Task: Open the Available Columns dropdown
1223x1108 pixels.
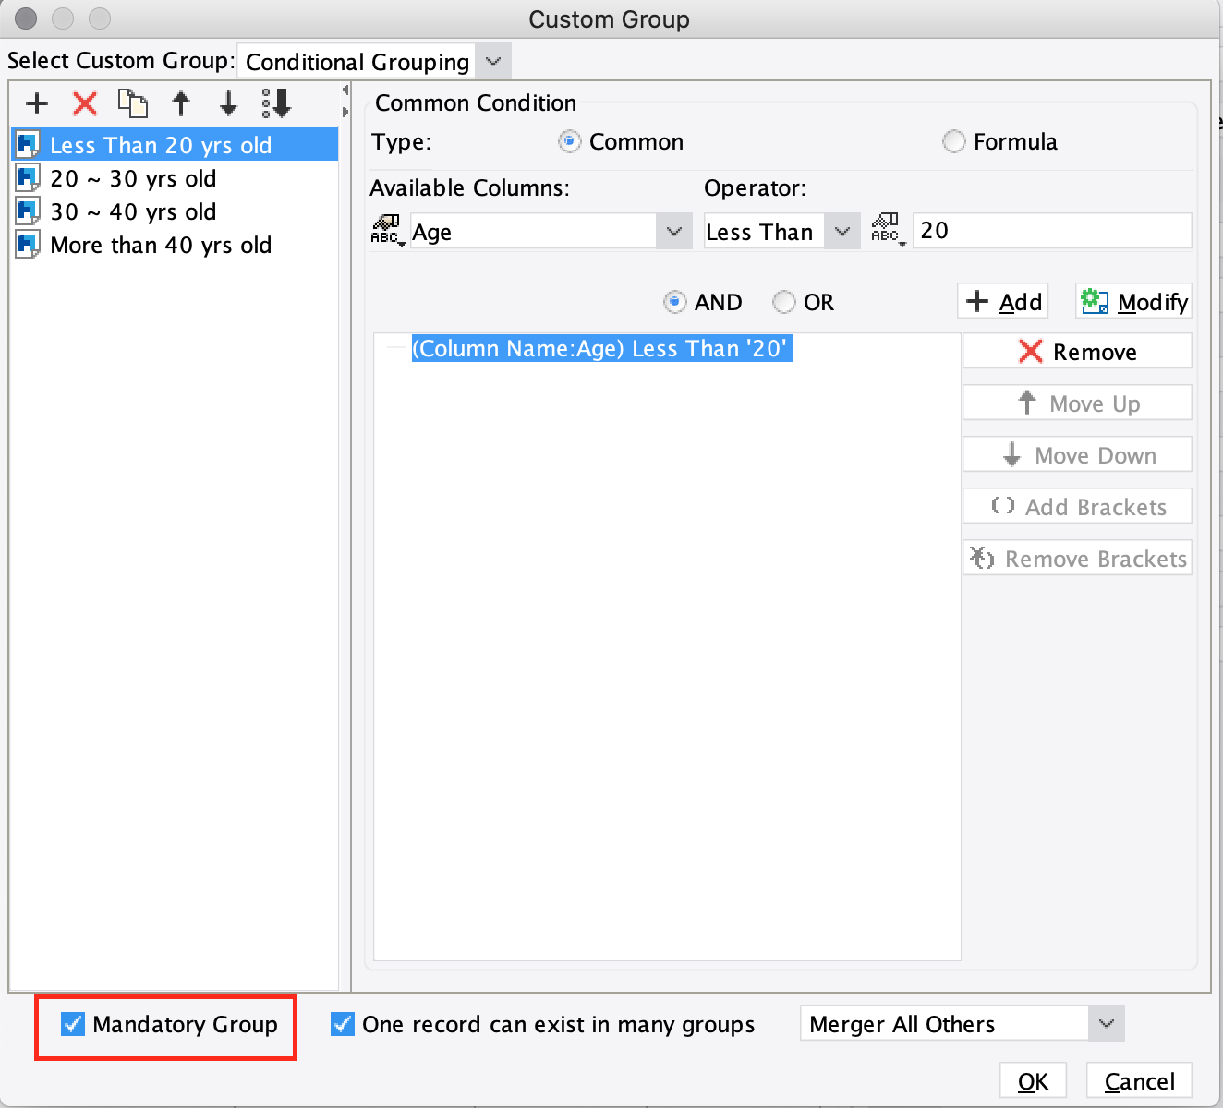Action: pos(674,231)
